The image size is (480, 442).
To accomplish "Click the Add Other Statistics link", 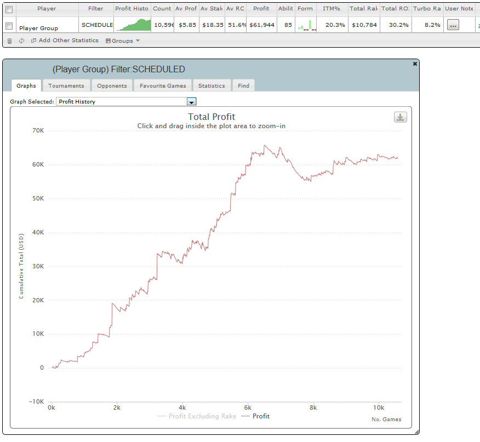I will tap(65, 41).
